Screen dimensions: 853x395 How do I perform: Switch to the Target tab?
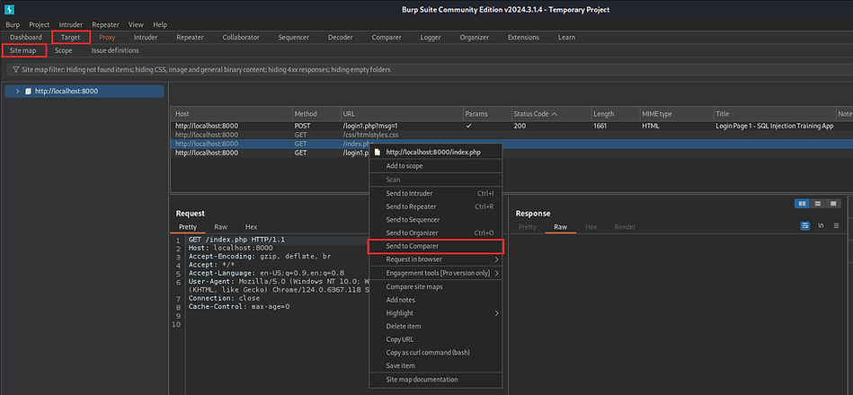[x=71, y=38]
